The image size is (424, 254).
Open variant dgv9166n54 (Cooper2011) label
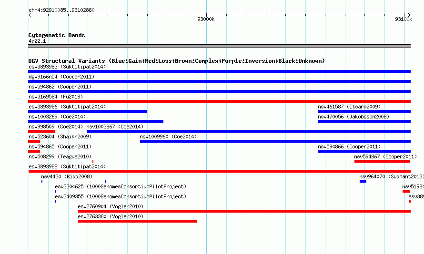[x=61, y=77]
